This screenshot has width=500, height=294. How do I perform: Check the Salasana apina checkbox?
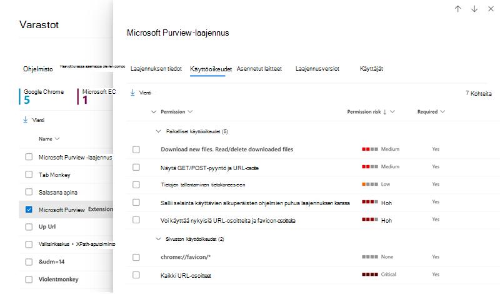(x=29, y=192)
